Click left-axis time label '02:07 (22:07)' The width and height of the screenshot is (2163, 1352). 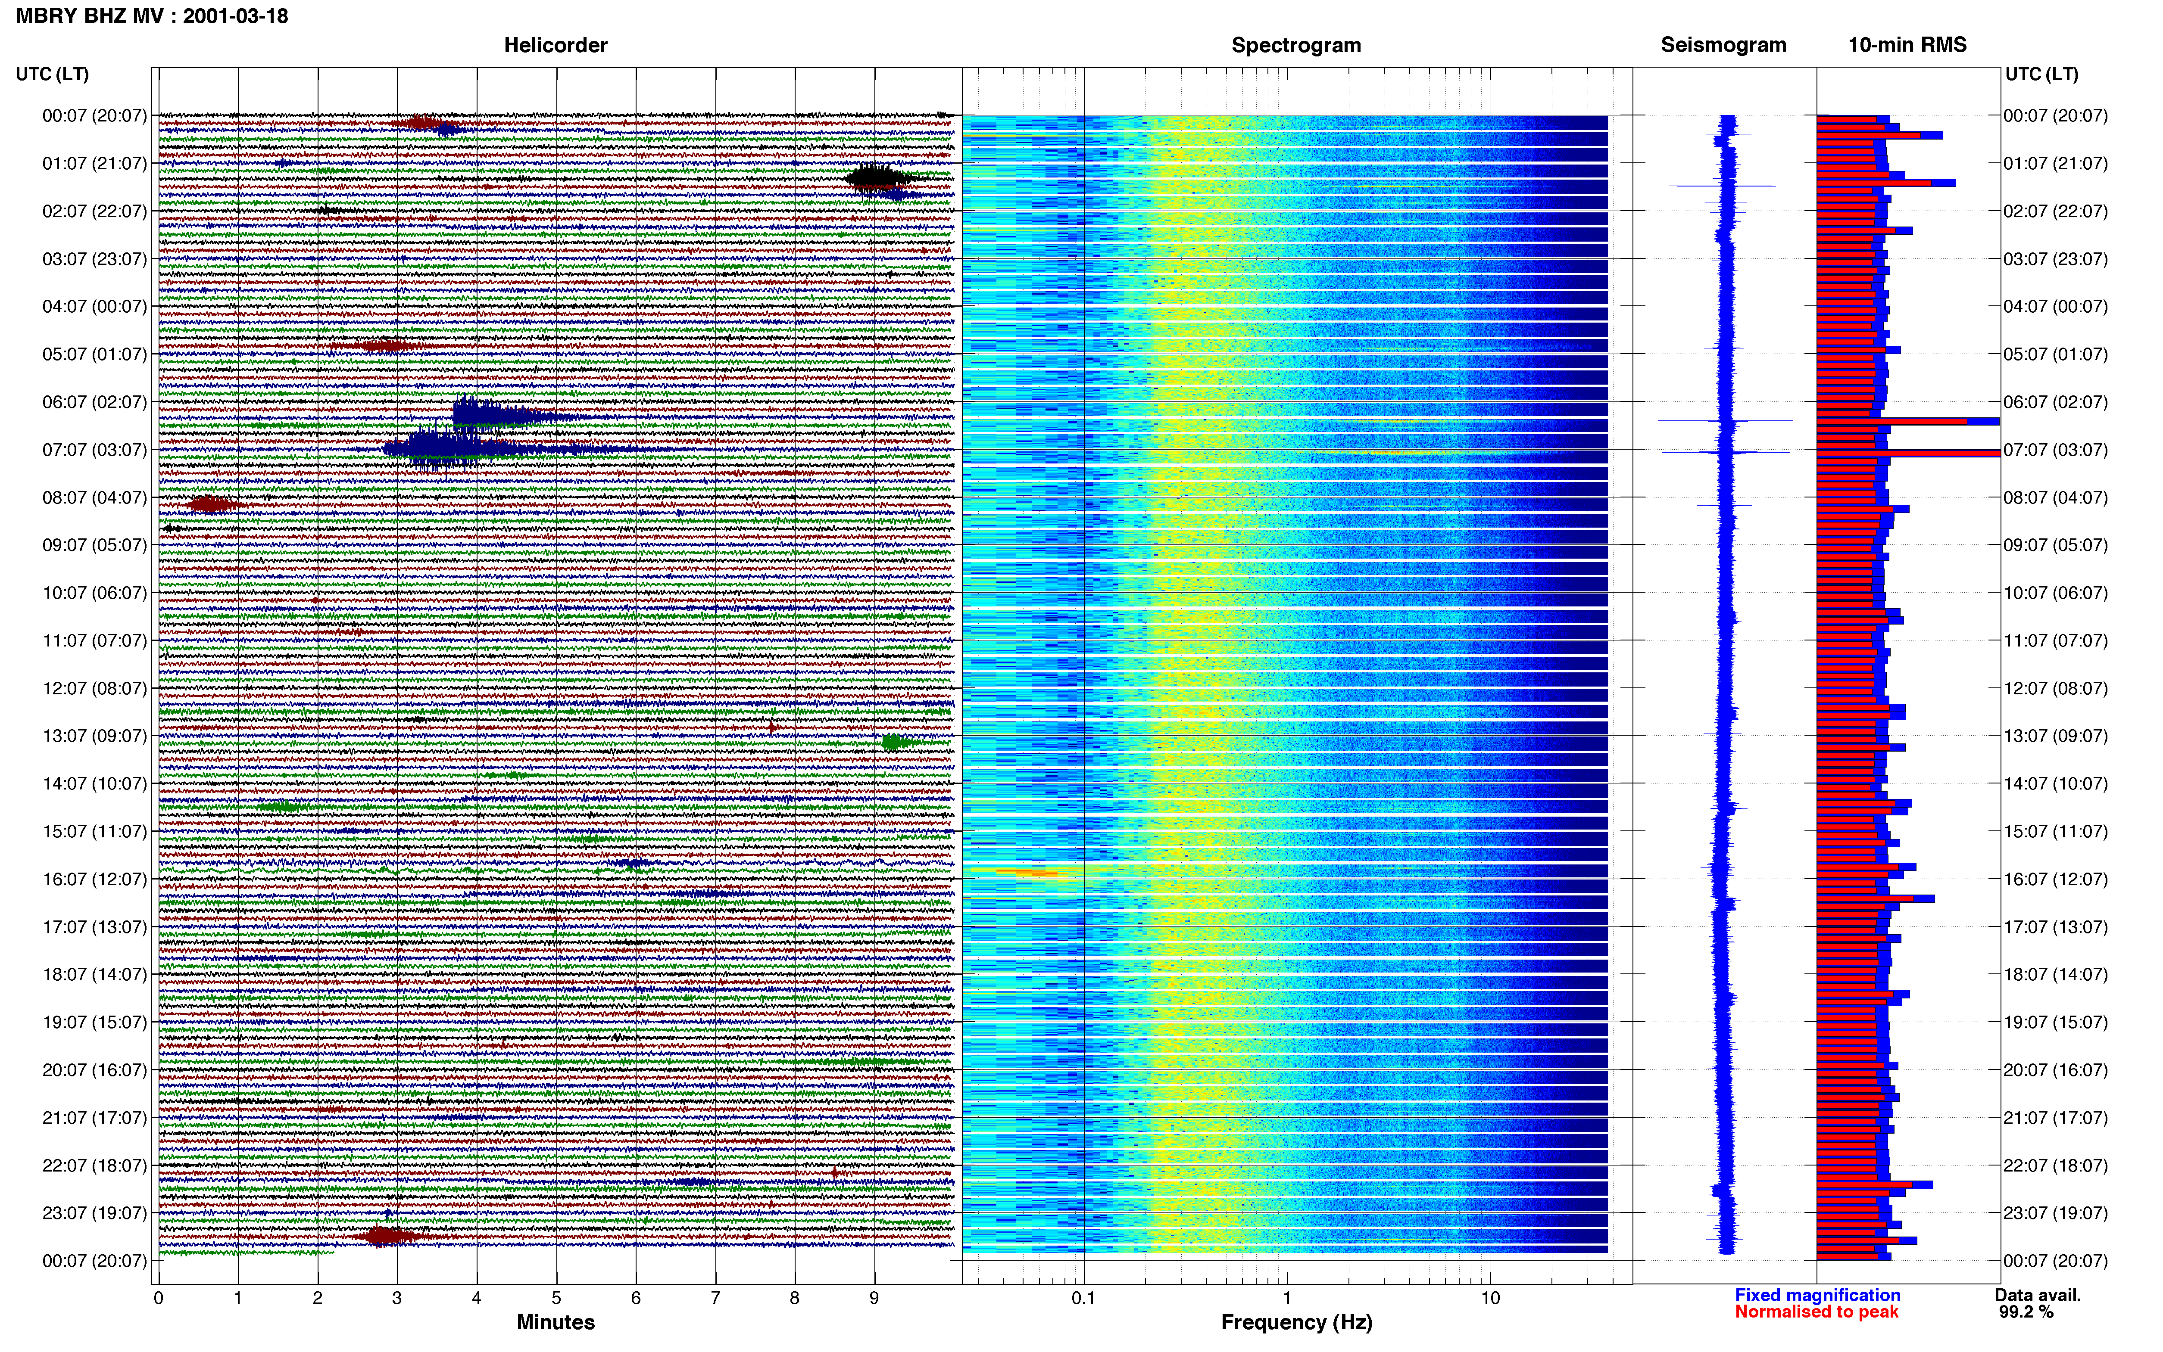(x=95, y=211)
